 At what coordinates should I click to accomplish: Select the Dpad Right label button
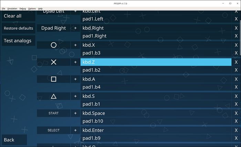[x=54, y=28]
